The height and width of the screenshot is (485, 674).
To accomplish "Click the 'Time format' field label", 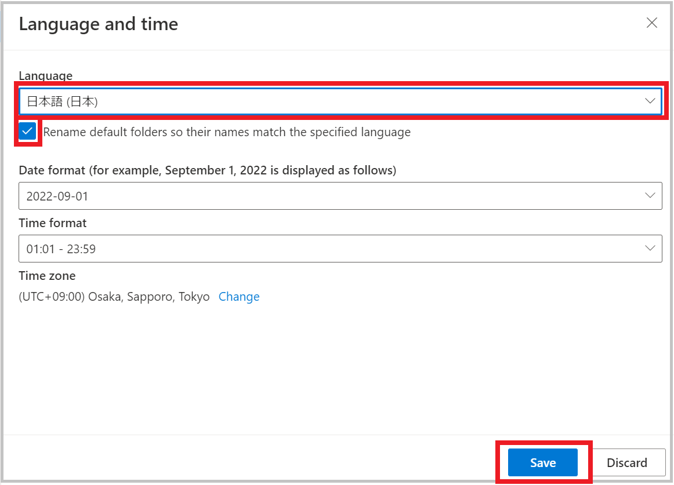I will [53, 223].
